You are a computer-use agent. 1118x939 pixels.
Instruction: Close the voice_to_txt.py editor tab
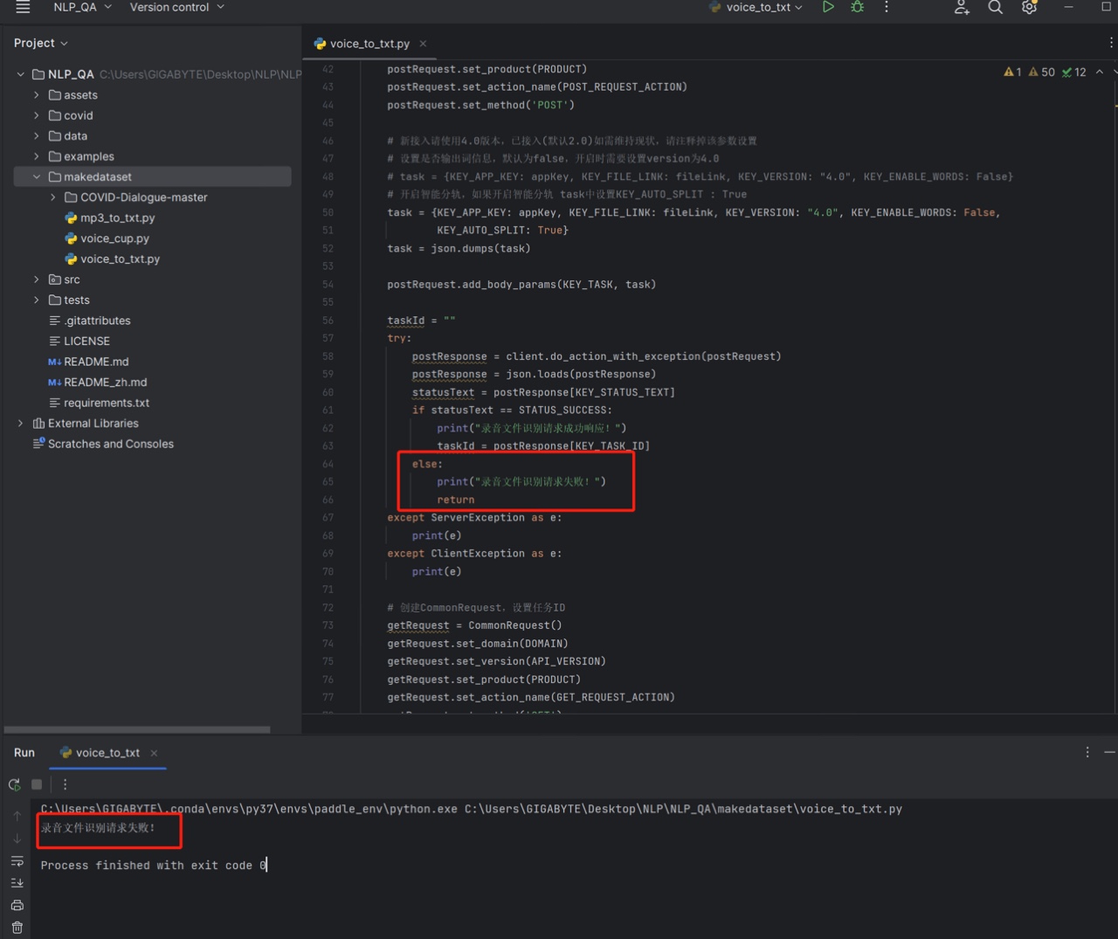tap(423, 44)
